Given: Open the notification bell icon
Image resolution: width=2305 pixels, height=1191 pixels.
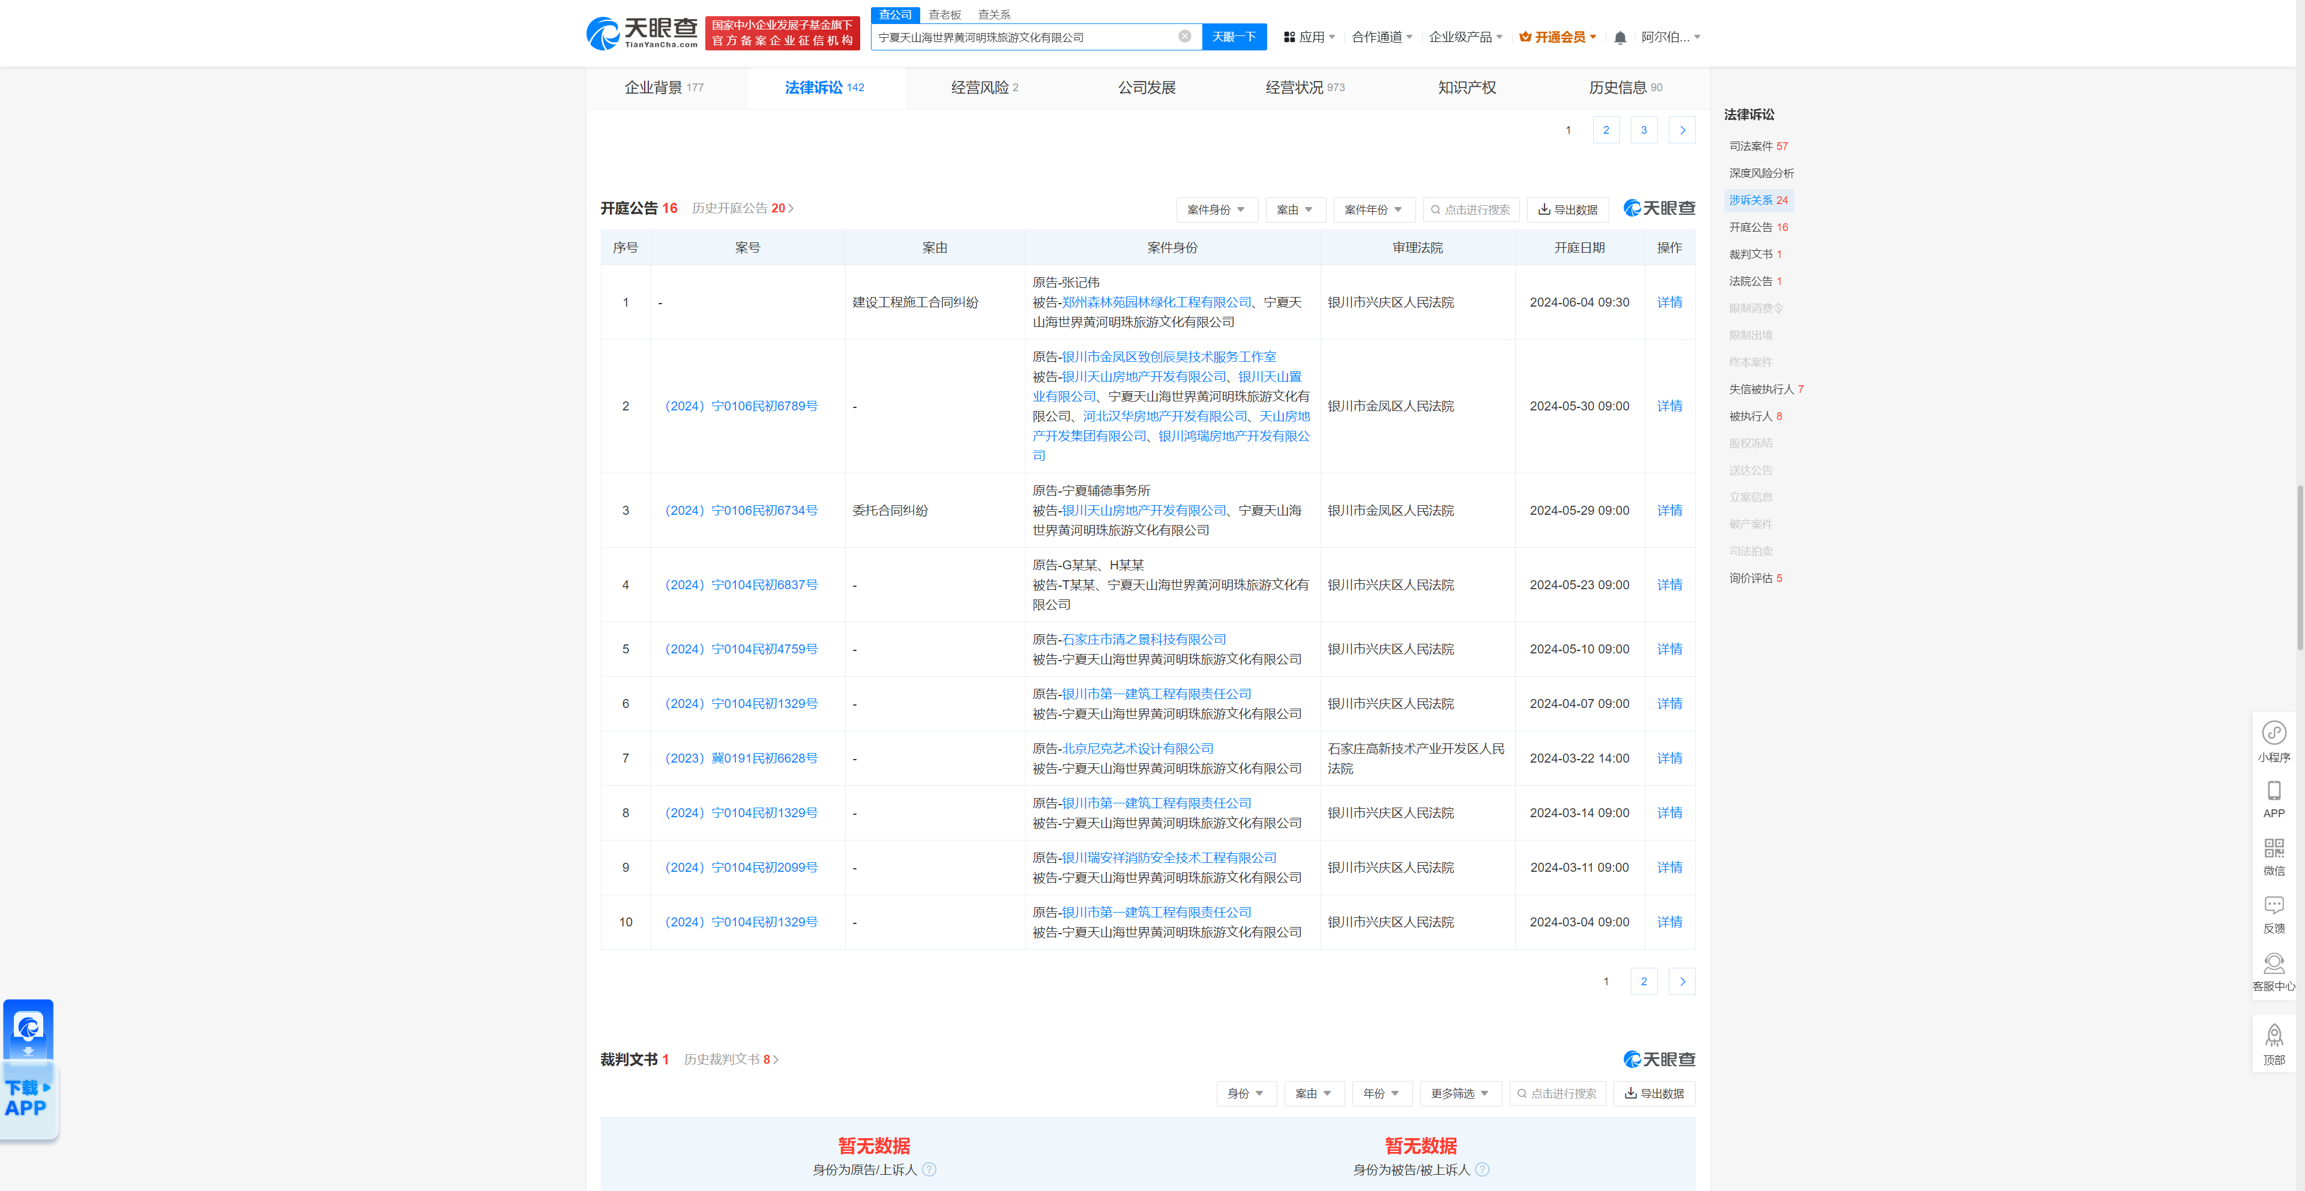Looking at the screenshot, I should click(1620, 37).
